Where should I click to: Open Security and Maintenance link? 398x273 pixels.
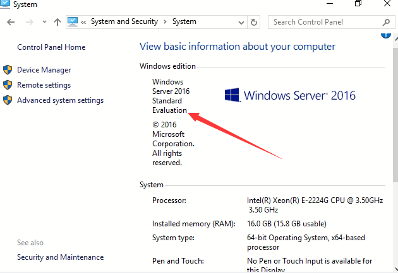[x=61, y=257]
